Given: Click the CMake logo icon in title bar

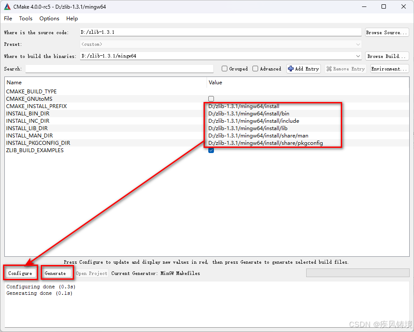Looking at the screenshot, I should pos(7,6).
